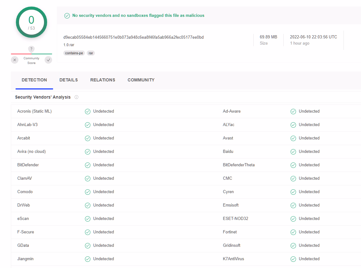Click the Ad-Aware vendor name
This screenshot has height=268, width=361.
pos(232,111)
